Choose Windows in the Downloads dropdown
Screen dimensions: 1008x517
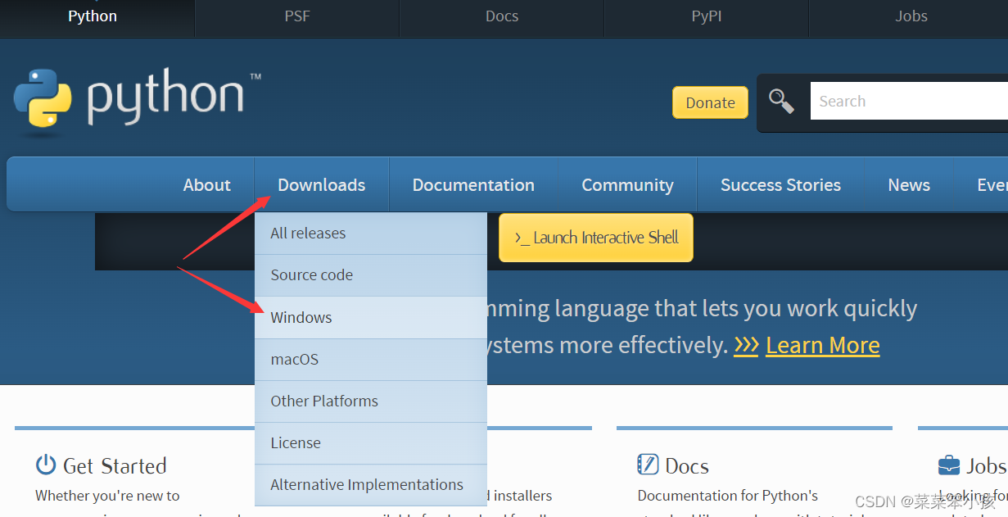coord(371,317)
